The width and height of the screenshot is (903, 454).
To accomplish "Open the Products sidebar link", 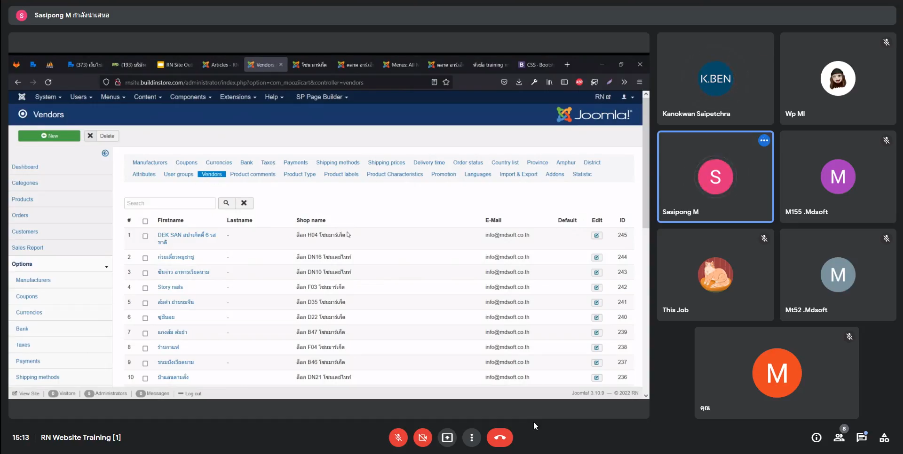I will coord(23,199).
